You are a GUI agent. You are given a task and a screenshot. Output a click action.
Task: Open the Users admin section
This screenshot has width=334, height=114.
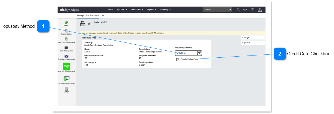click(66, 23)
